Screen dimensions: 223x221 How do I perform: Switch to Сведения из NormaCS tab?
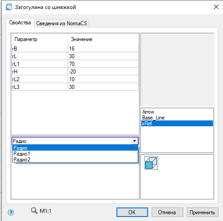coord(61,23)
